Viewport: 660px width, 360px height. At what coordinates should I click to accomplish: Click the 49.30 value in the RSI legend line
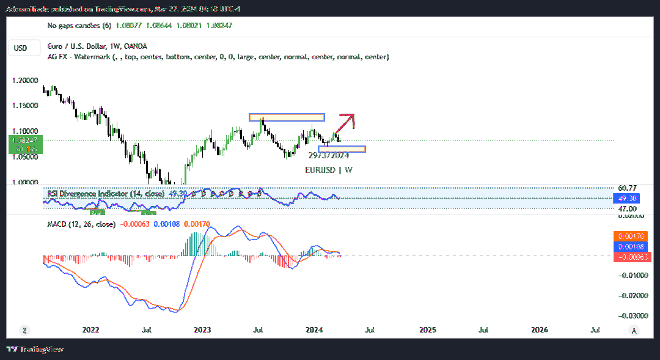point(178,194)
